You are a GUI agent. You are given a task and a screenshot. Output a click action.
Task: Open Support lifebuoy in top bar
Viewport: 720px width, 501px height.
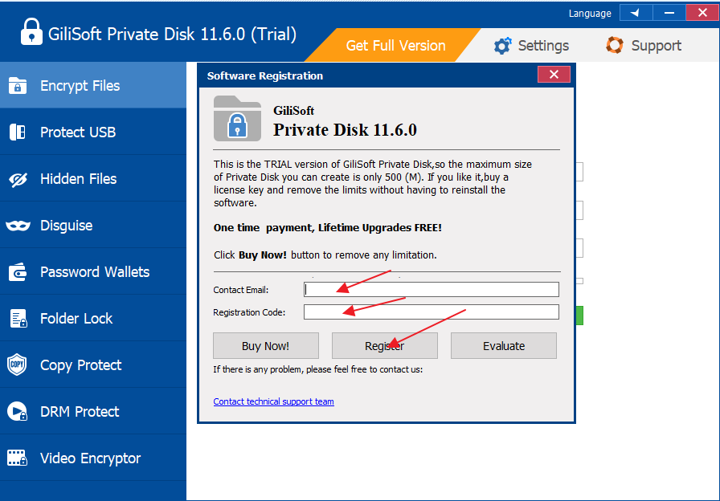(615, 46)
